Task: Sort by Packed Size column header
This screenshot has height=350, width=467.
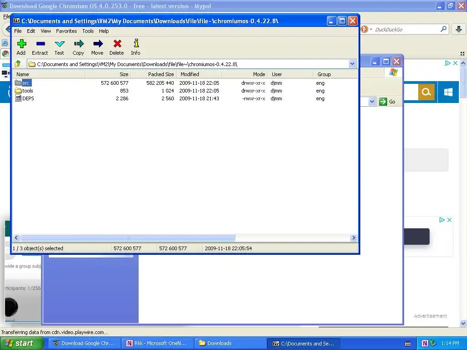Action: 153,74
